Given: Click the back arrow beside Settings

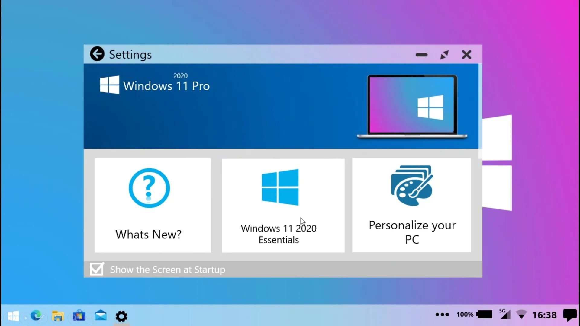Looking at the screenshot, I should tap(97, 54).
